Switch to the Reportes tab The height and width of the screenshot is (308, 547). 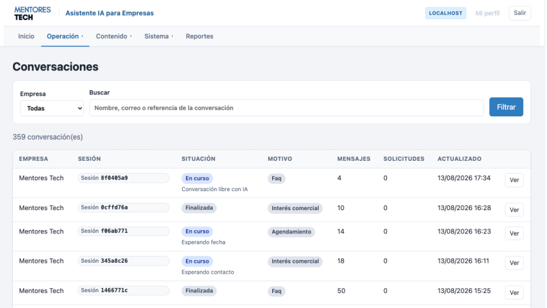[x=199, y=36]
